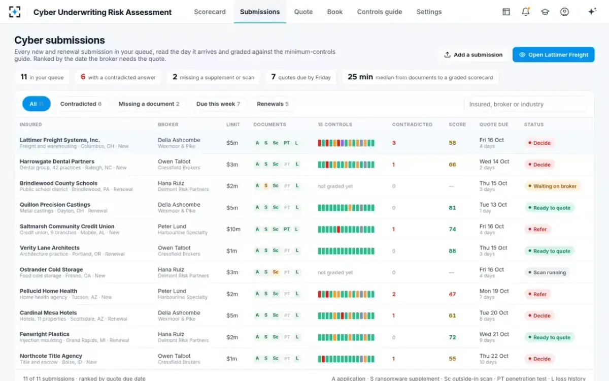
Task: Click contradicted count 3 for Lattimer Freight
Action: 394,143
